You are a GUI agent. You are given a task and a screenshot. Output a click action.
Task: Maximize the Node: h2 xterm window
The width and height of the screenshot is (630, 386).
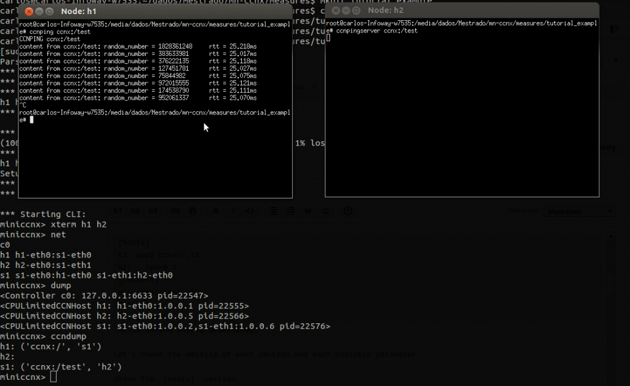(357, 11)
